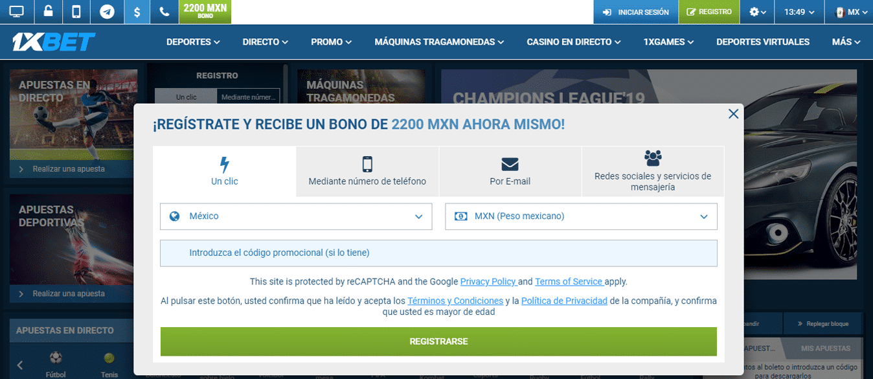This screenshot has height=379, width=873.
Task: Click the APUESTAS EN DIRECTO banner thumbnail
Action: click(x=74, y=115)
